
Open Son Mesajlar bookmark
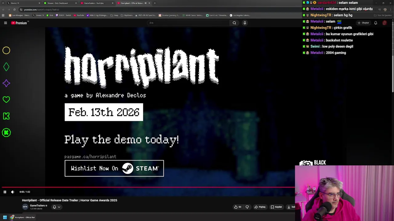tap(19, 15)
